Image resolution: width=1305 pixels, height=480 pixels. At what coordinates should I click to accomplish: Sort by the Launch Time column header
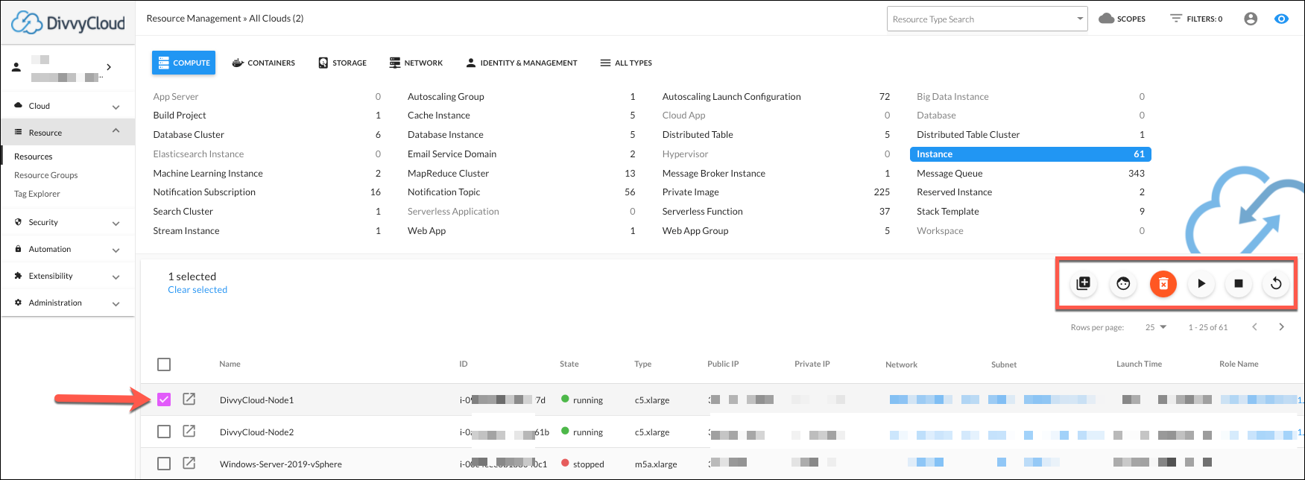[x=1139, y=364]
